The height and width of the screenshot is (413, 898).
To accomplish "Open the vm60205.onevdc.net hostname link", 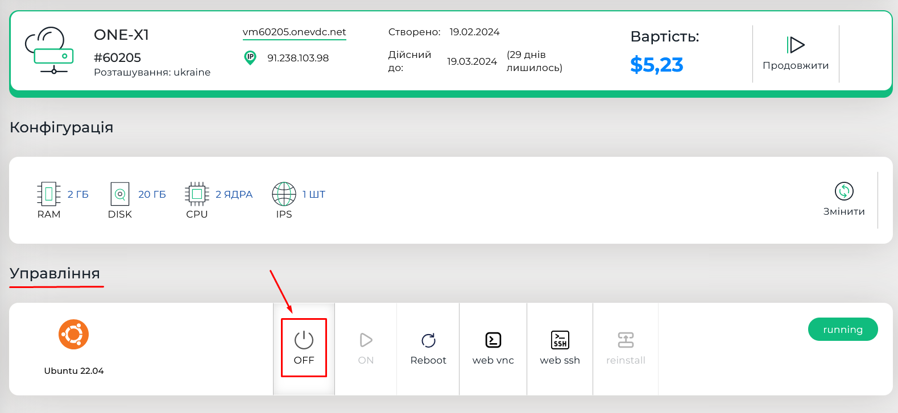I will [294, 32].
